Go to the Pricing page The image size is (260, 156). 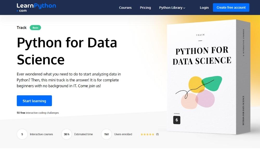click(145, 8)
